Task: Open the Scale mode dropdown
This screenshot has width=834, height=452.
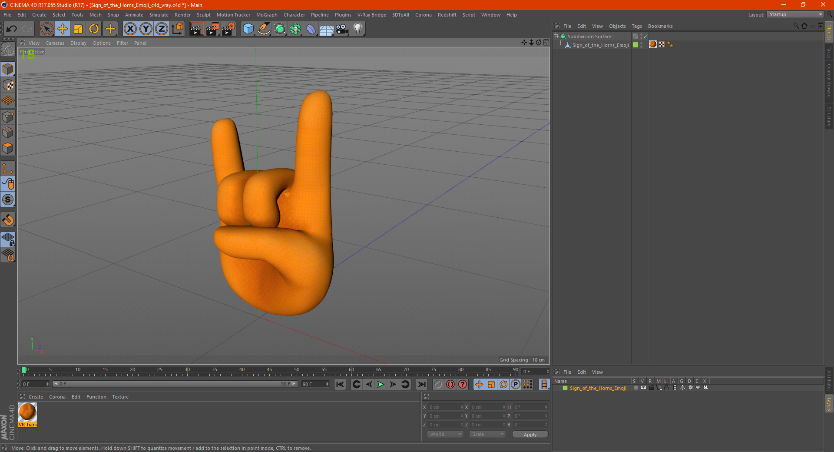Action: coord(487,434)
